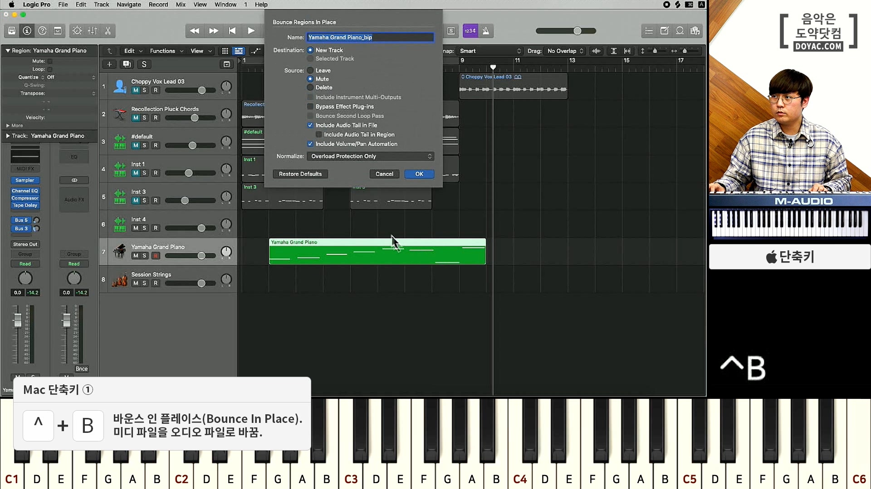
Task: Open the File menu
Action: (x=63, y=5)
